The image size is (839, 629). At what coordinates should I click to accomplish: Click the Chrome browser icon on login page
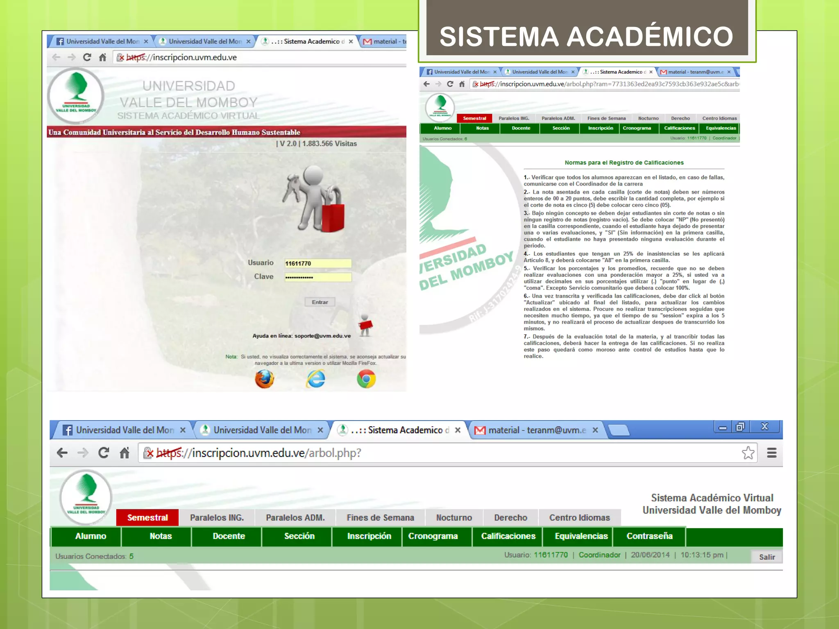[366, 379]
